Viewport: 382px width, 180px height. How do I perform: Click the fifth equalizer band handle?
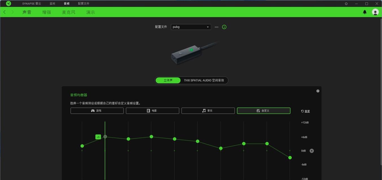click(175, 139)
